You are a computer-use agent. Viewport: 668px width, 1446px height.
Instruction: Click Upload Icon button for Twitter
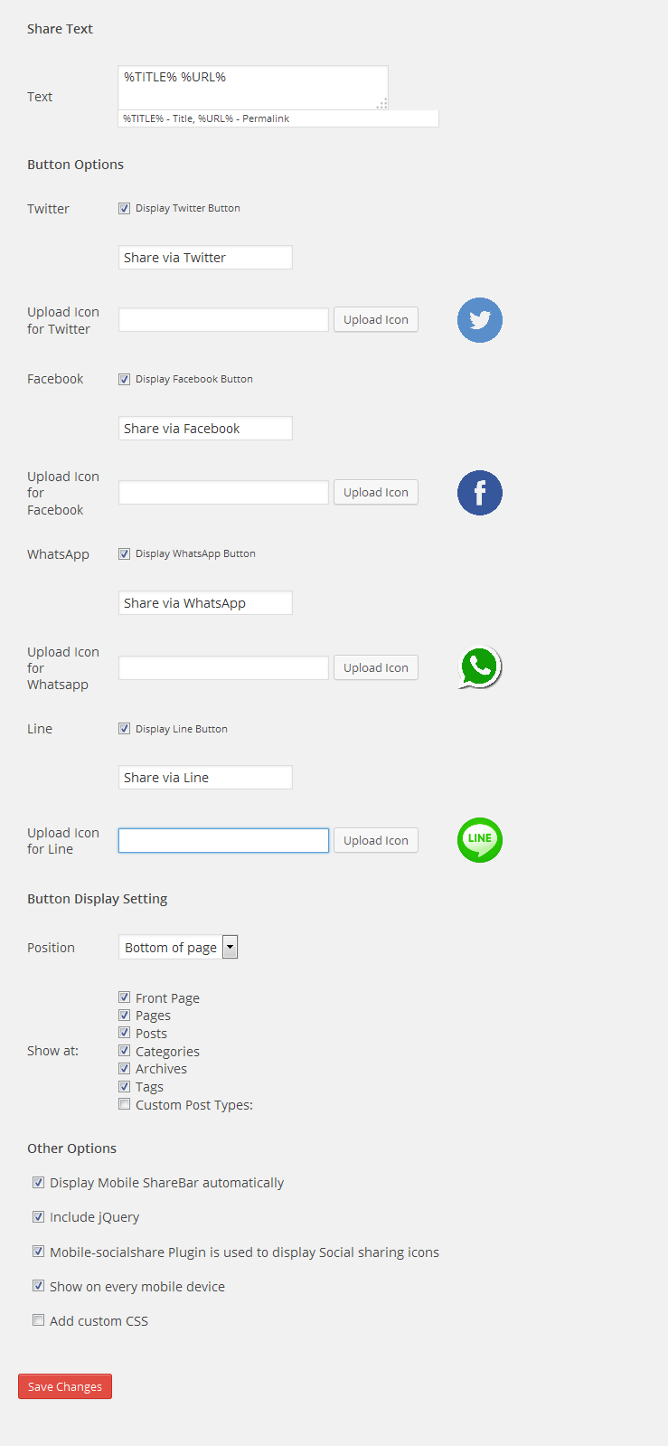[375, 320]
